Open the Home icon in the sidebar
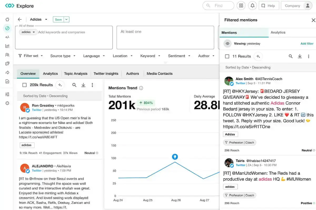The height and width of the screenshot is (210, 316). coord(7,19)
